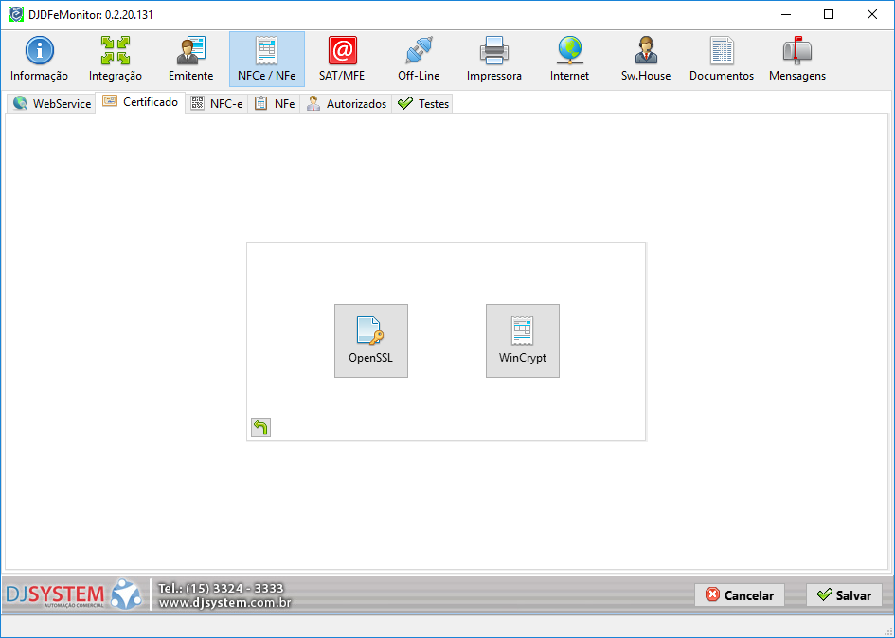Click the DJDFeMonitor title bar app icon
The width and height of the screenshot is (895, 638).
point(16,14)
